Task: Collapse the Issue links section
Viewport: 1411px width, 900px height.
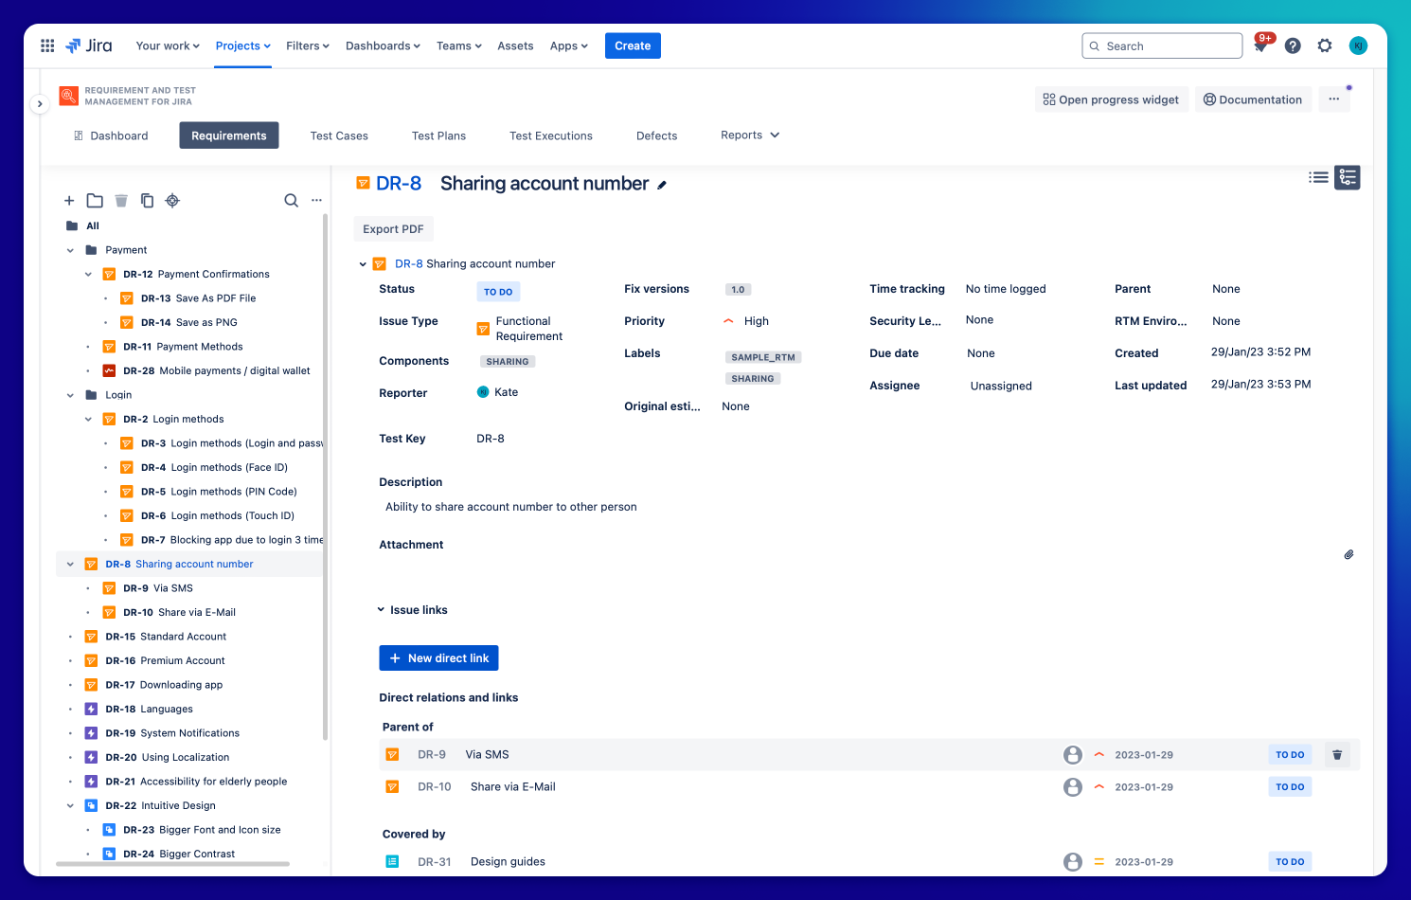Action: 382,609
